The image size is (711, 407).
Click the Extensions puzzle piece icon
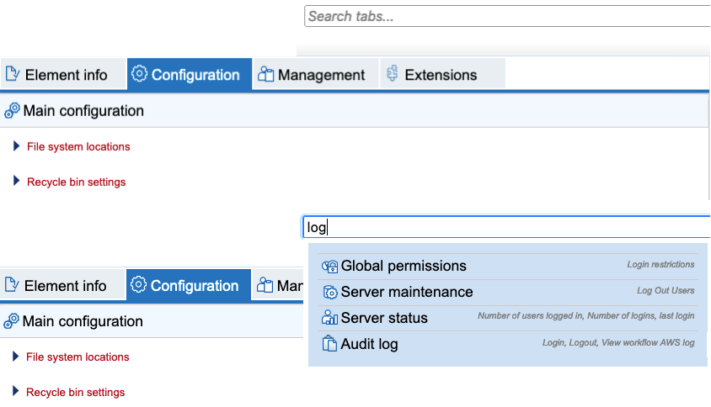pos(393,73)
